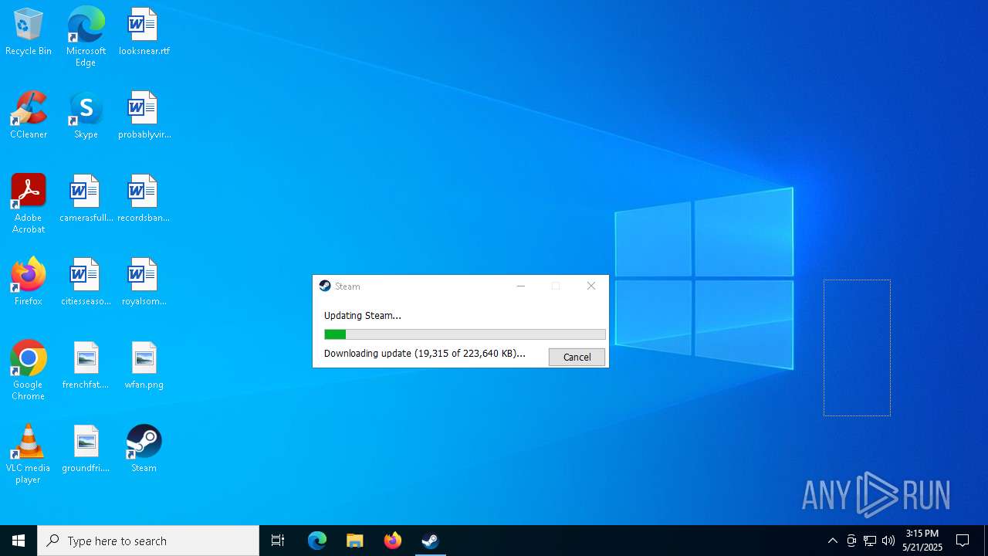Viewport: 988px width, 556px height.
Task: Show hidden system tray icons
Action: coord(832,541)
